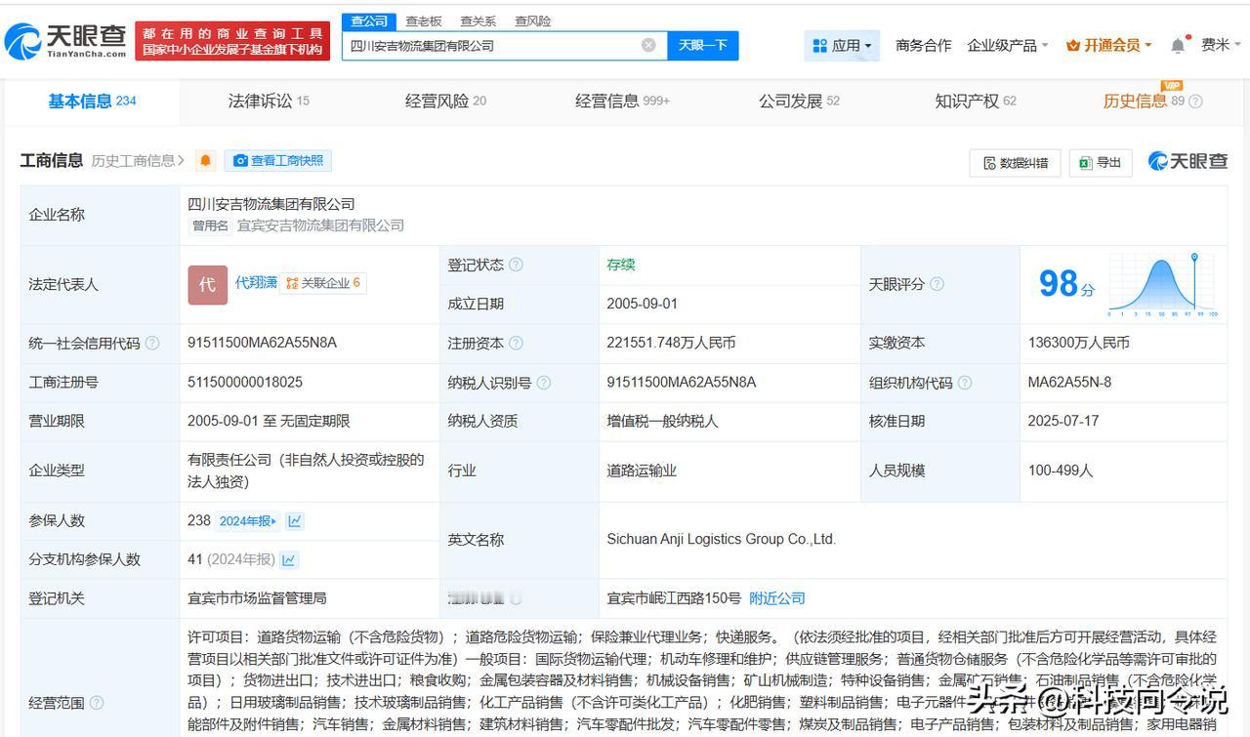Select the 查老板 search tab
This screenshot has height=737, width=1250.
point(424,21)
